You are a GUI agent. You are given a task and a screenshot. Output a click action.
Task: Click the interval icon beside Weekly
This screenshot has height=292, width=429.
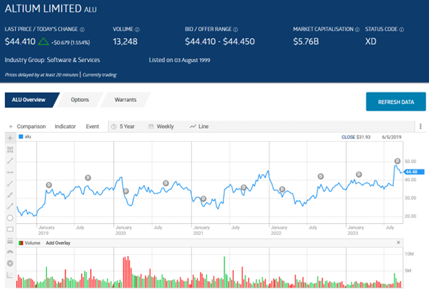151,127
